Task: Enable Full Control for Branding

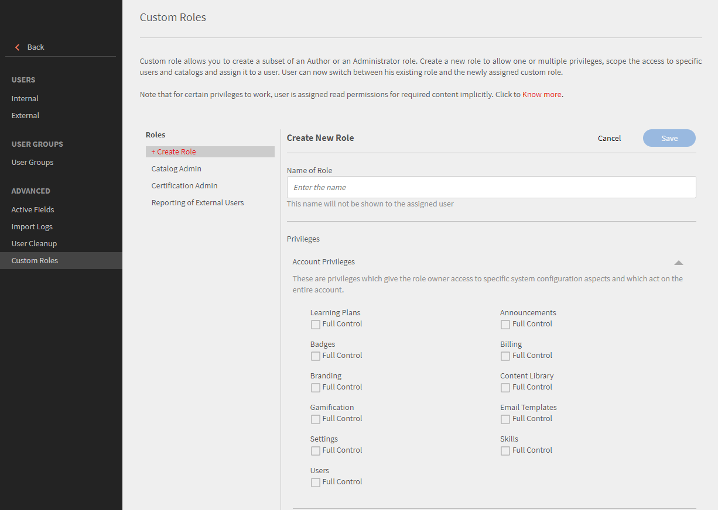Action: [x=316, y=387]
